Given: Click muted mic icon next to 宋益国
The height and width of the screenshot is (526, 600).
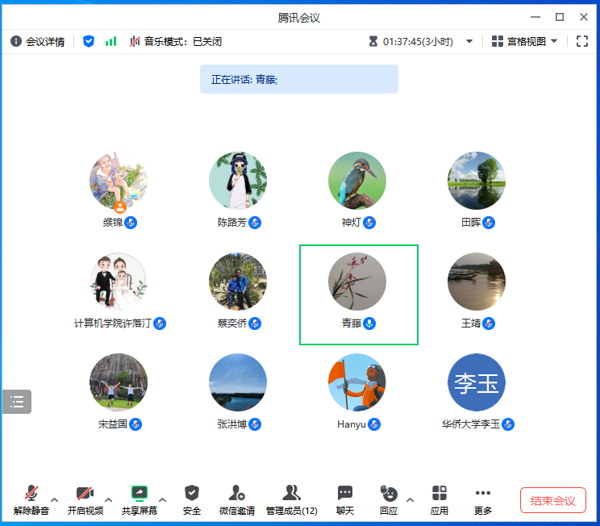Looking at the screenshot, I should [x=135, y=424].
